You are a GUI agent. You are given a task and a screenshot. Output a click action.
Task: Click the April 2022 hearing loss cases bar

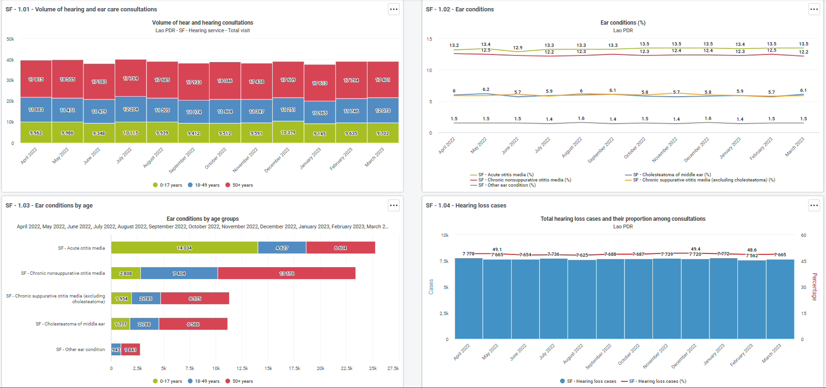click(x=468, y=298)
